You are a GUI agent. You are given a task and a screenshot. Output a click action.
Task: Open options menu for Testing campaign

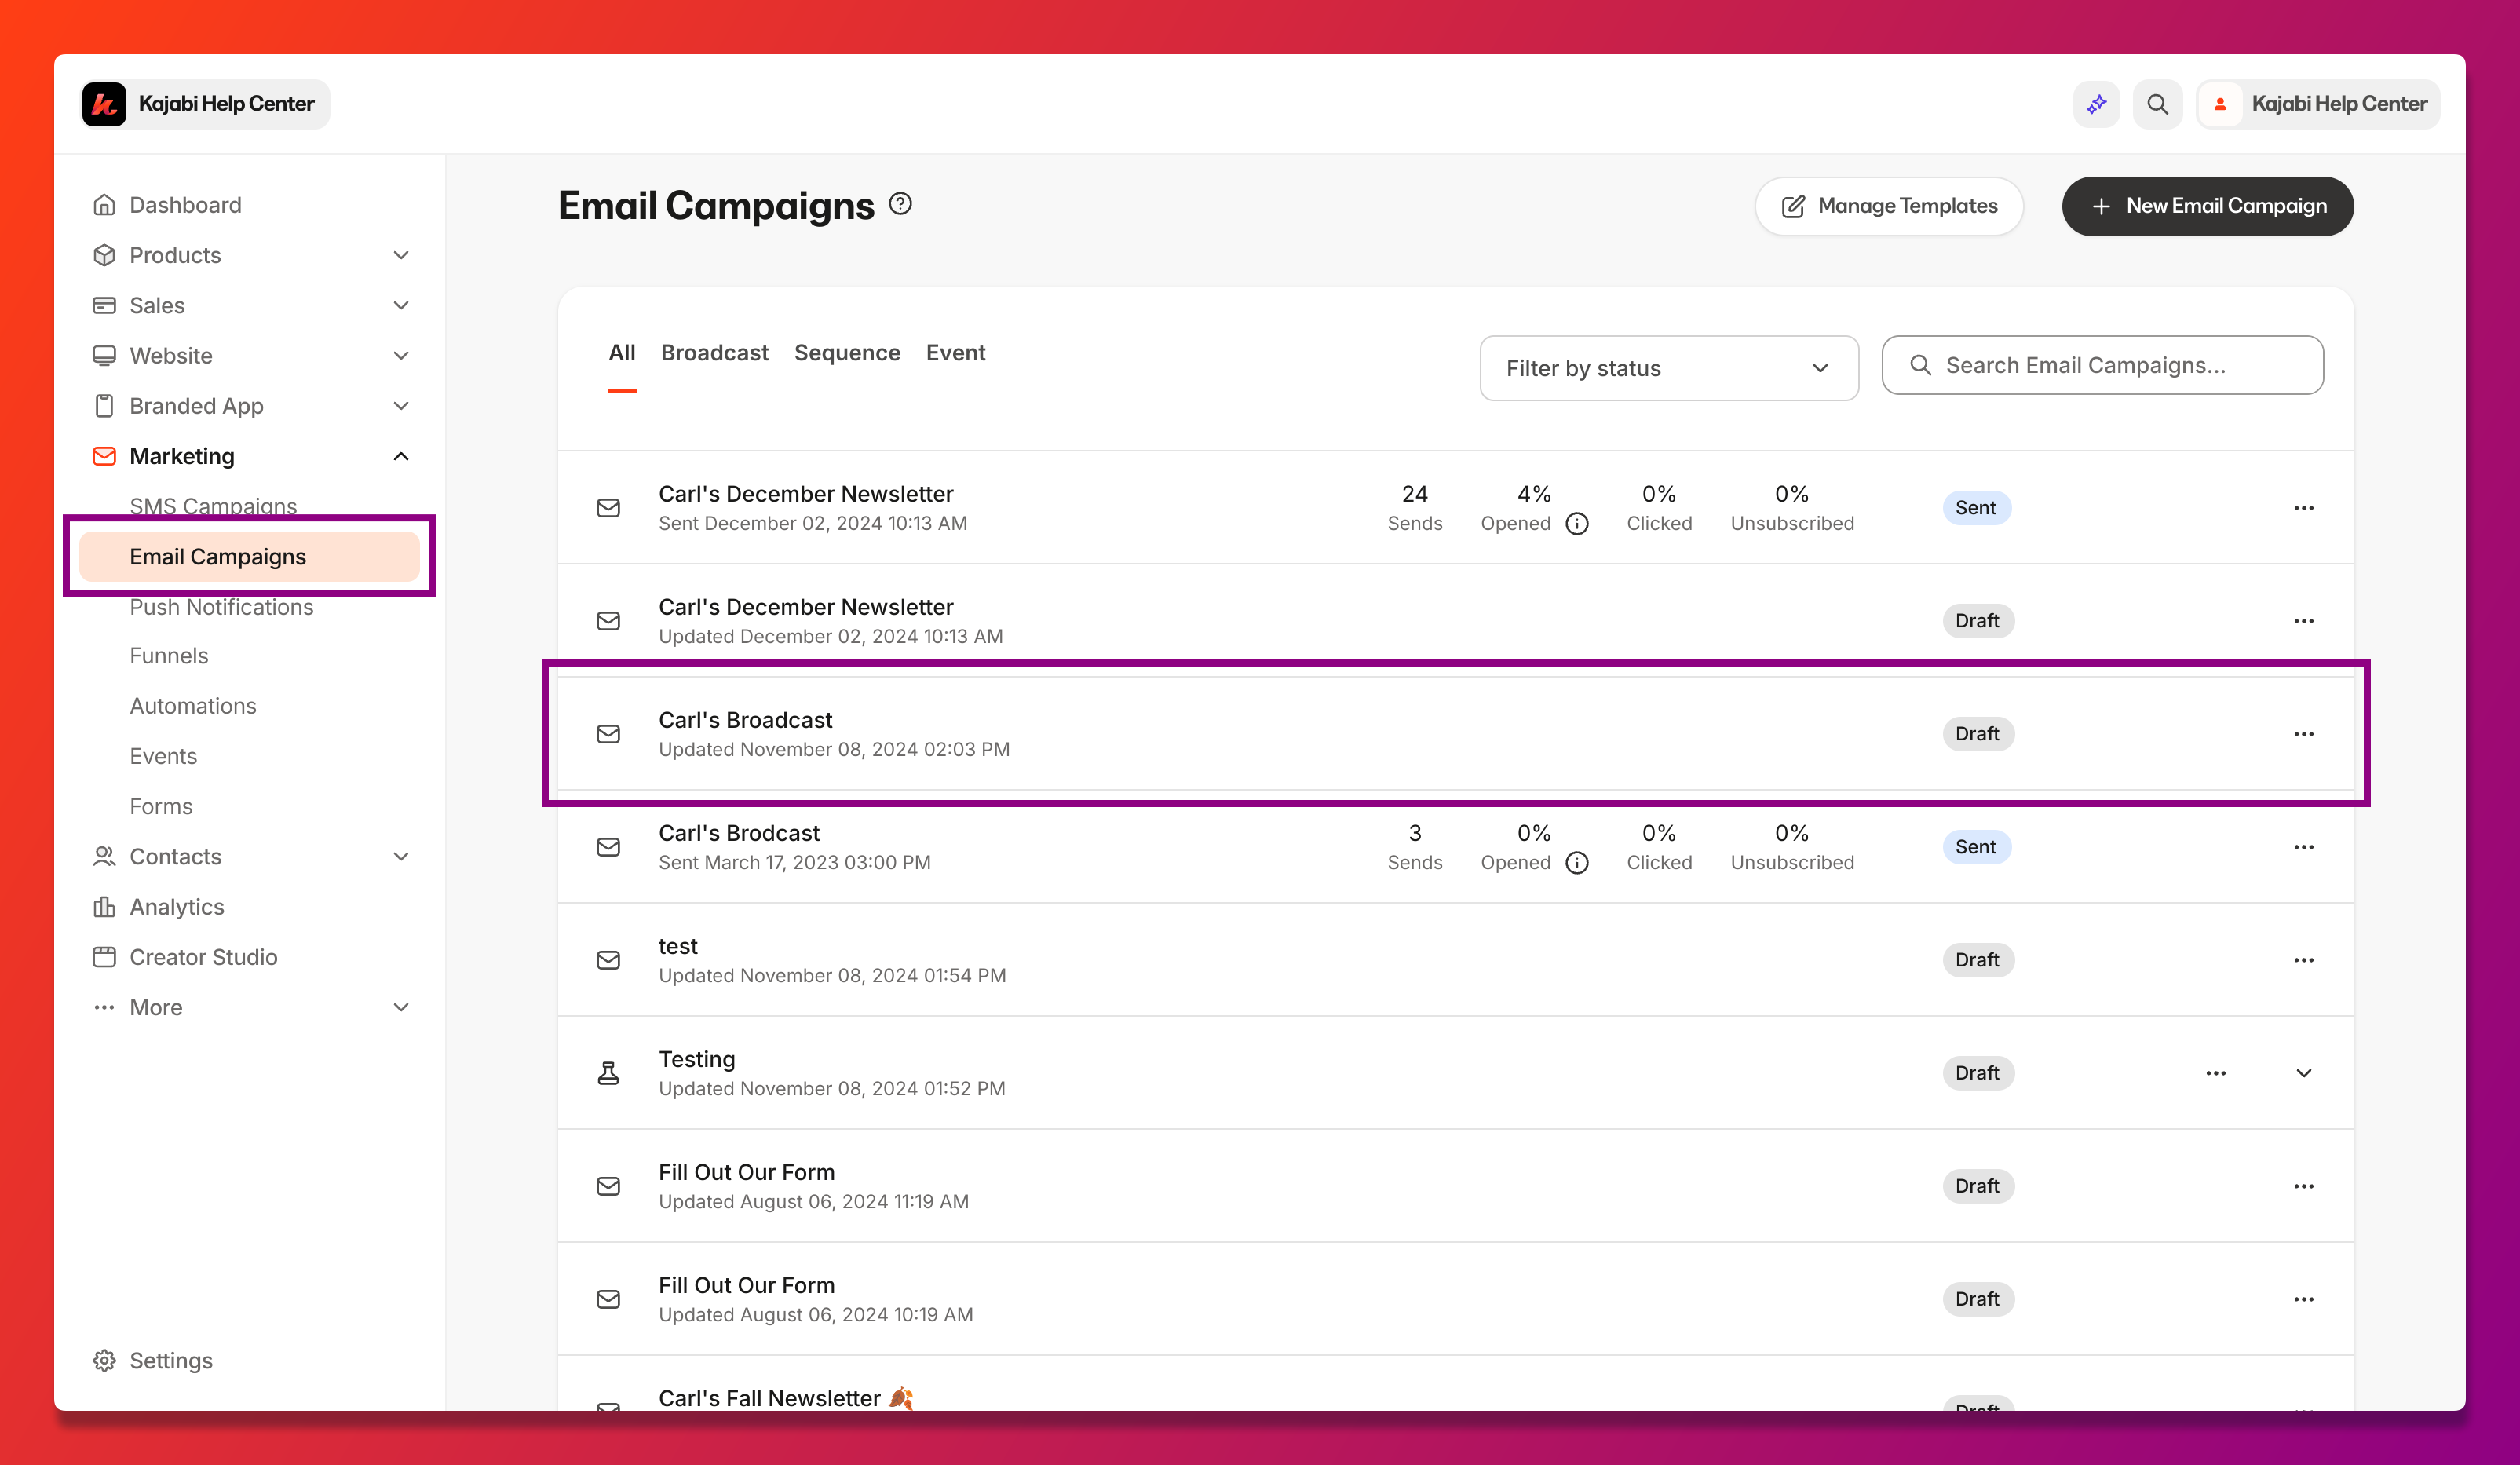pyautogui.click(x=2215, y=1073)
